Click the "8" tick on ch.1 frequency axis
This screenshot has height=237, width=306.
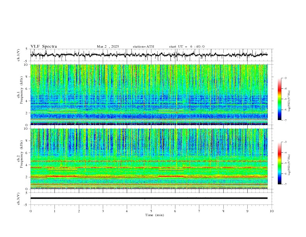point(27,77)
